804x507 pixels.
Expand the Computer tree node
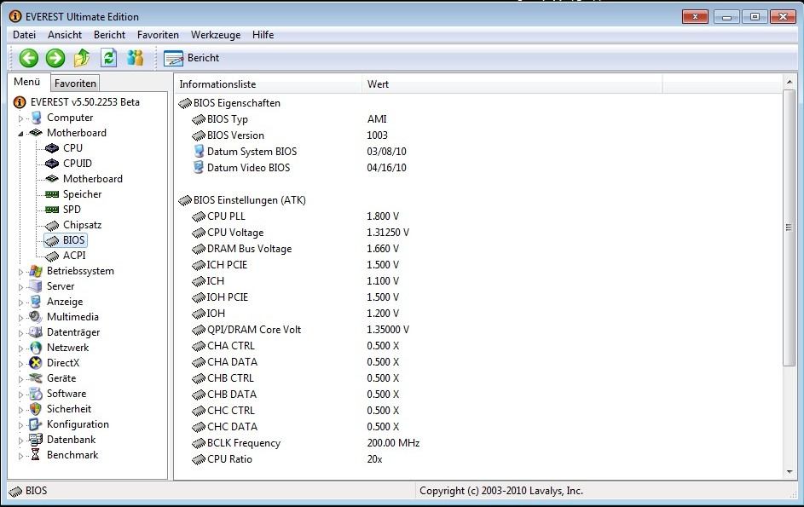pyautogui.click(x=20, y=118)
